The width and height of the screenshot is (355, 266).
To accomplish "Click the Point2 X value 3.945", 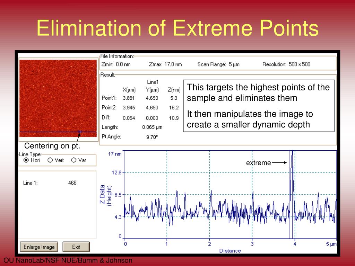I will tap(129, 108).
